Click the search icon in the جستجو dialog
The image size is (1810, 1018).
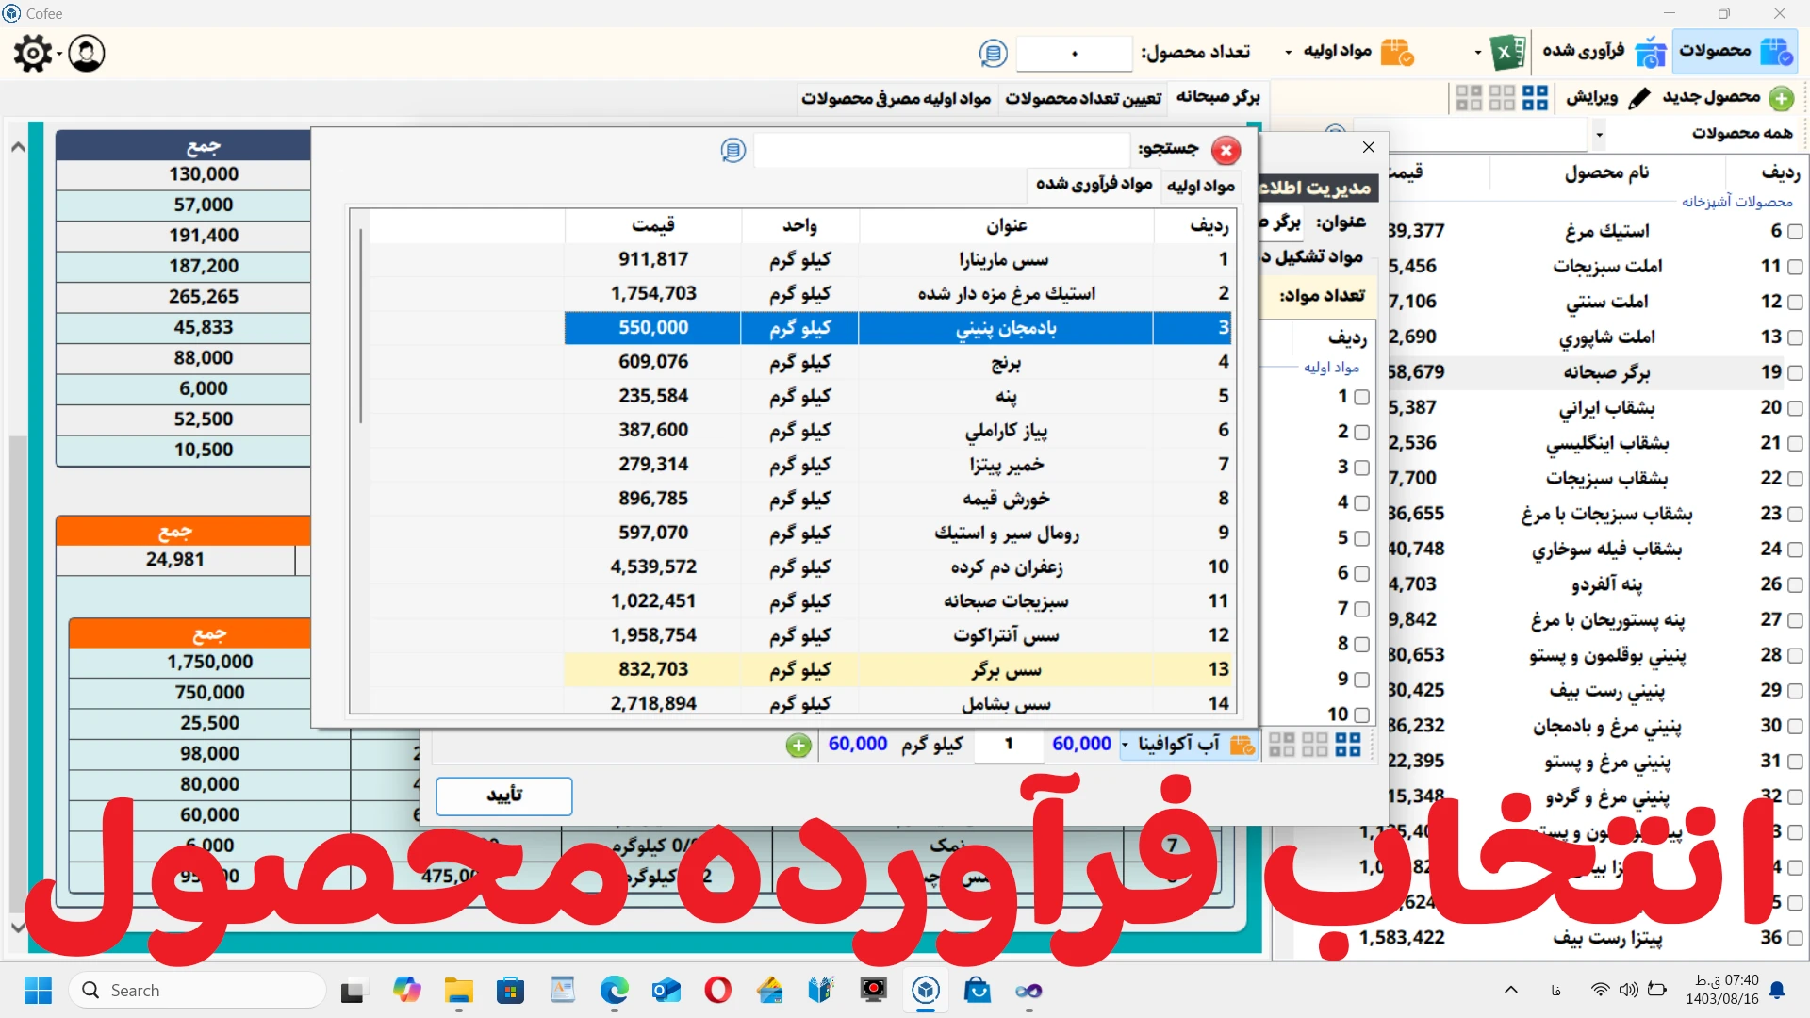coord(732,150)
